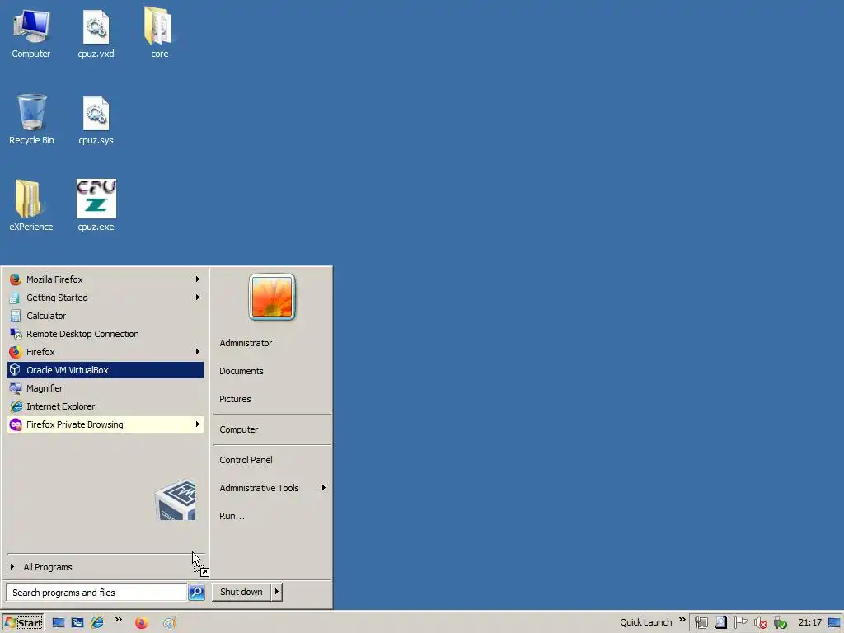Image resolution: width=844 pixels, height=633 pixels.
Task: Open Pictures from the Start menu
Action: tap(235, 400)
